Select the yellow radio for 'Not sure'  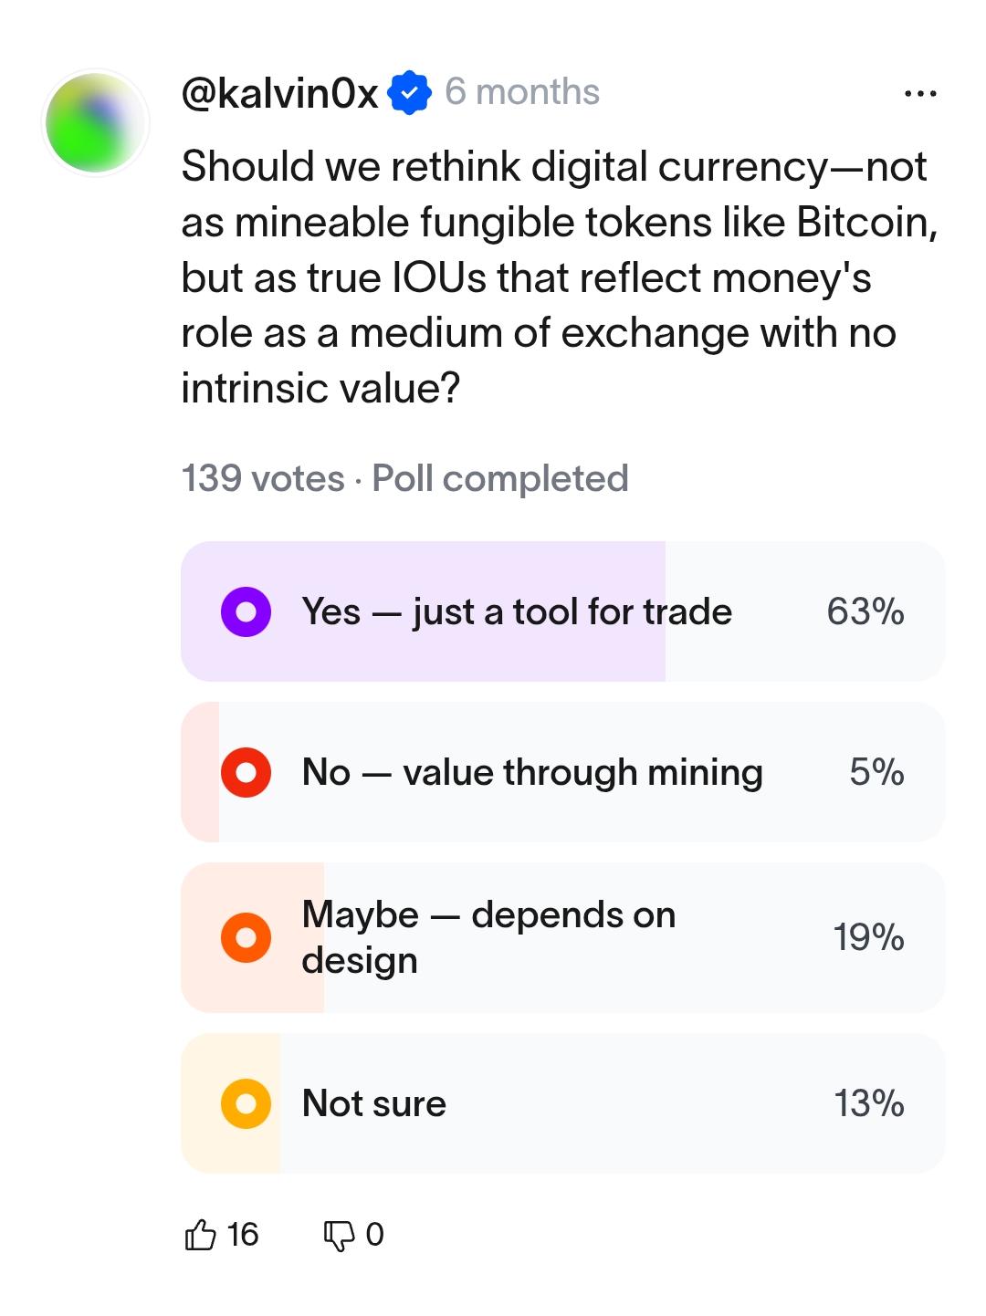tap(246, 1103)
